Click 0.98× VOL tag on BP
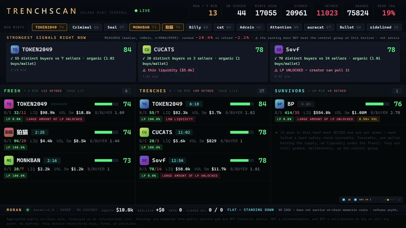Viewport: 406px width, 228px height. pos(368,119)
